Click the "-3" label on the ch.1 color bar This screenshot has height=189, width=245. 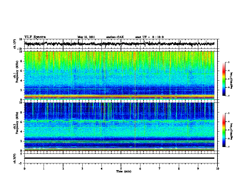click(x=228, y=62)
